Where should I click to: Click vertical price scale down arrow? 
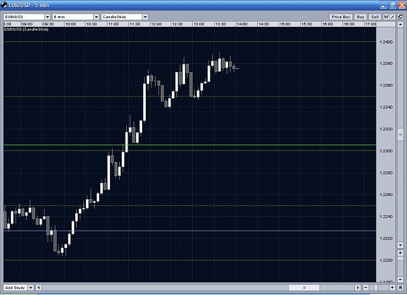[x=400, y=245]
